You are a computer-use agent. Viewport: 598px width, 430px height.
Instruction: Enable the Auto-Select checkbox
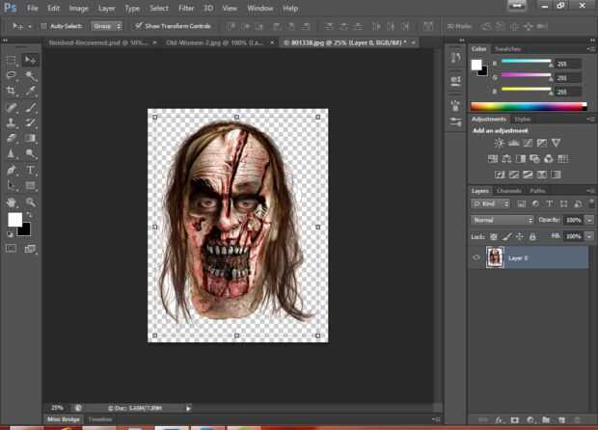tap(44, 26)
